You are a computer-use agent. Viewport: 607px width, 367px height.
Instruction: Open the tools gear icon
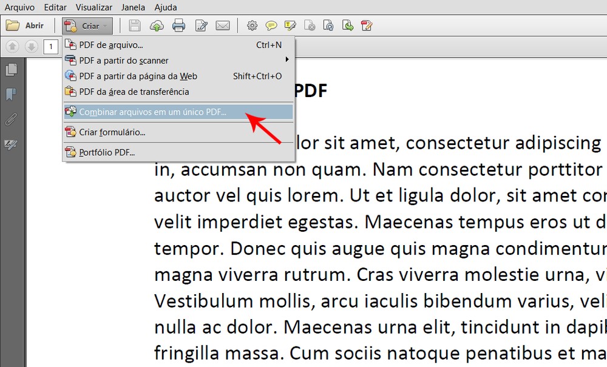click(x=253, y=25)
